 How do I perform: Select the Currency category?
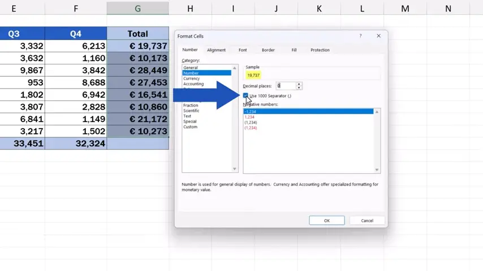(192, 78)
